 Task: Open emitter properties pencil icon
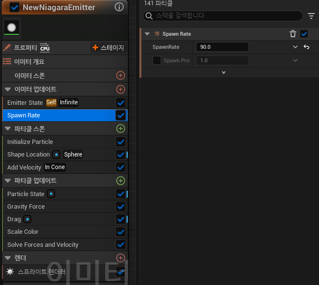7,48
